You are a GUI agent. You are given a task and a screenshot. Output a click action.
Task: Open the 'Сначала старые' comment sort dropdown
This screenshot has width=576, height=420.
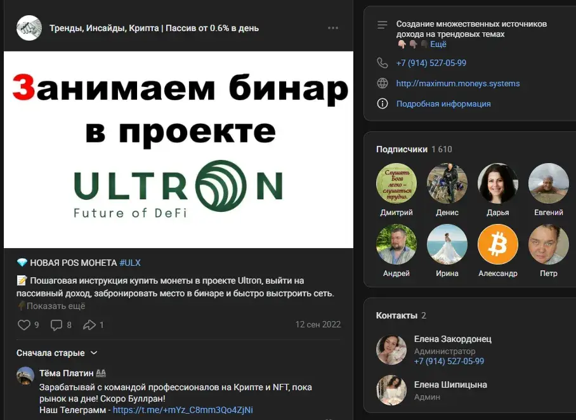(x=57, y=353)
